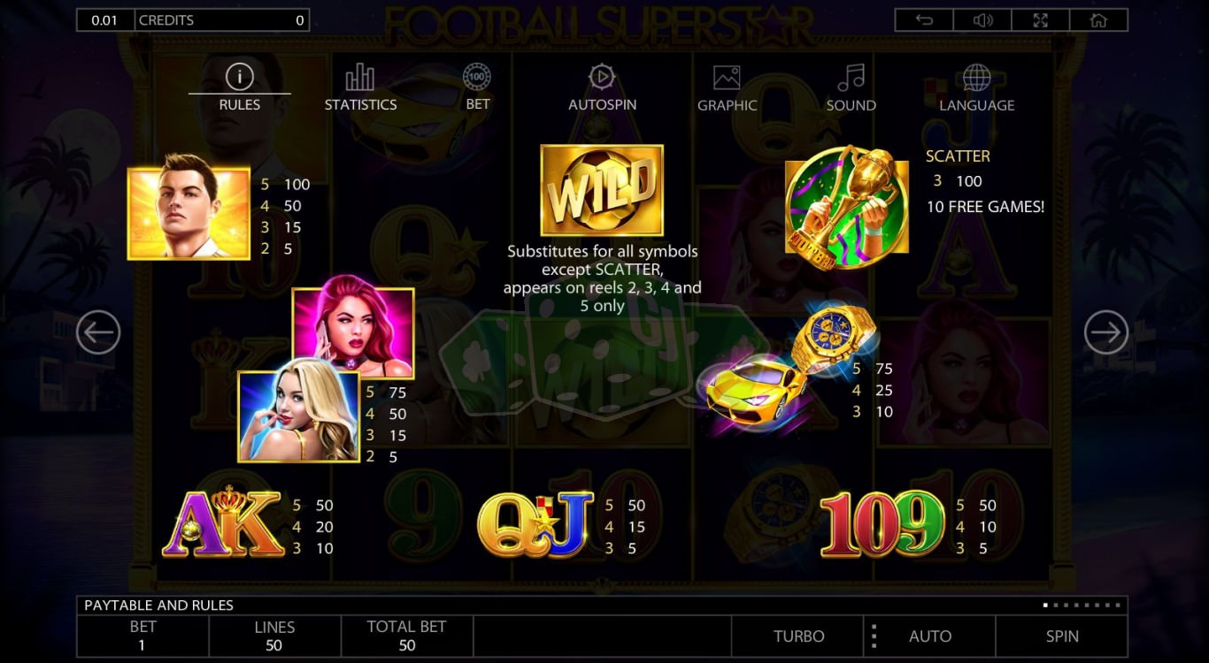Open the Sound music note icon
The height and width of the screenshot is (663, 1209).
click(x=851, y=78)
